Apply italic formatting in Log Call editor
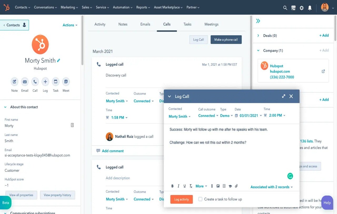Viewport: 337px width, 214px height. [179, 186]
